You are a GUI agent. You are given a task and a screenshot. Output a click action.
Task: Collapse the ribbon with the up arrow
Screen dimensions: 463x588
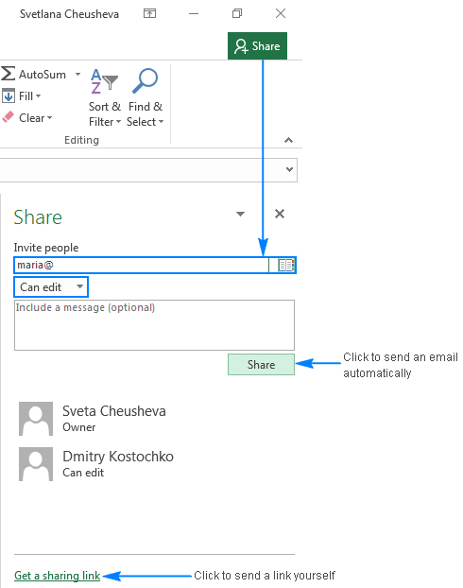coord(288,140)
